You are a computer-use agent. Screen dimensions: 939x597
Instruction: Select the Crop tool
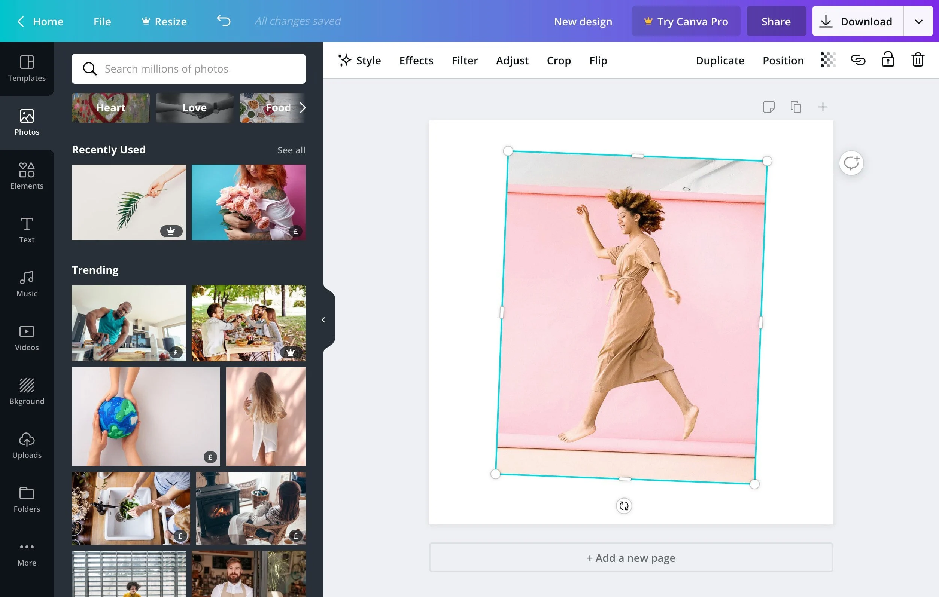click(558, 60)
